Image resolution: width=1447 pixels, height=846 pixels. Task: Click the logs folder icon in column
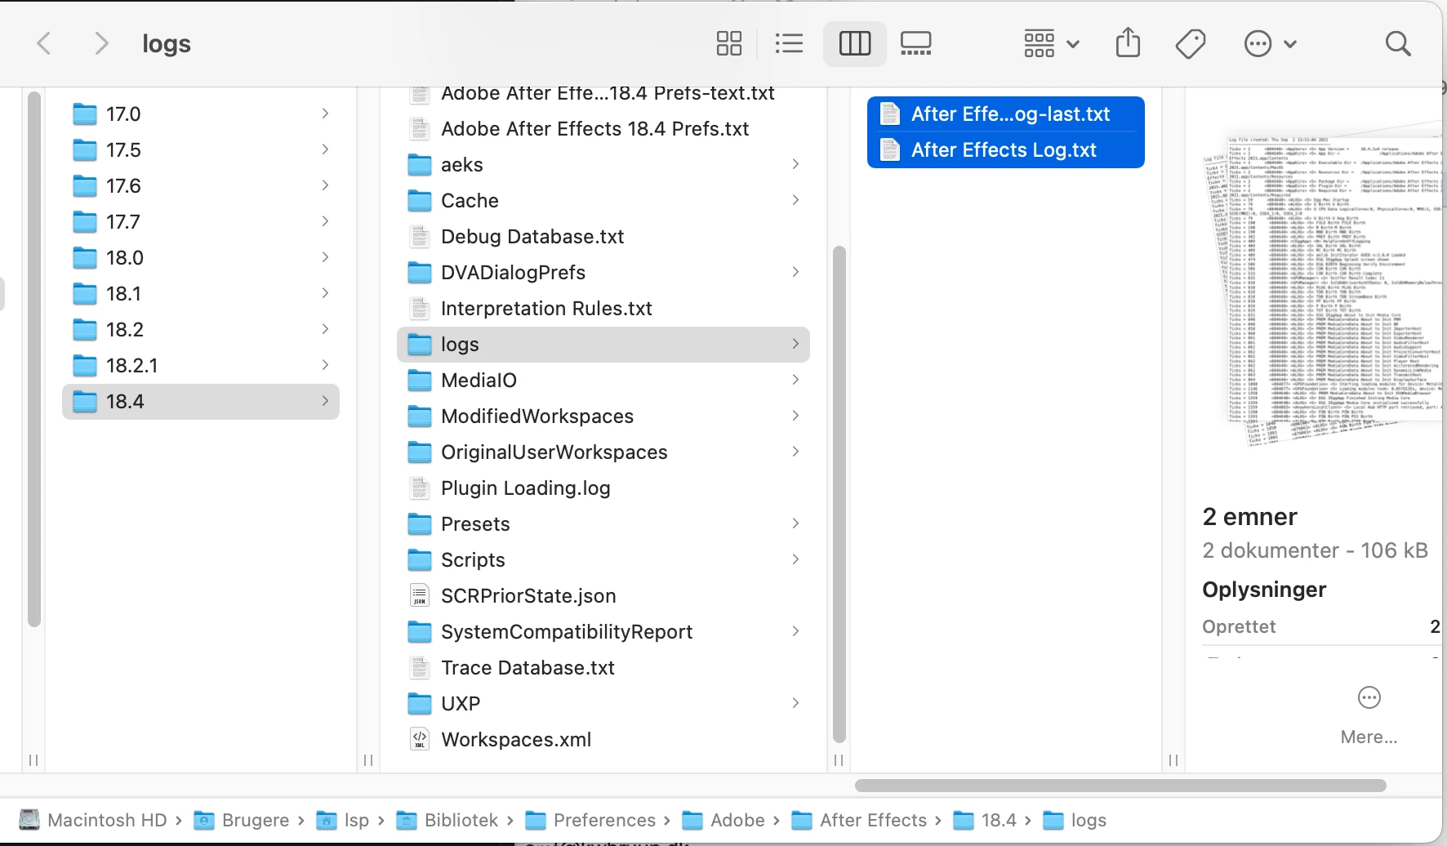pos(420,345)
